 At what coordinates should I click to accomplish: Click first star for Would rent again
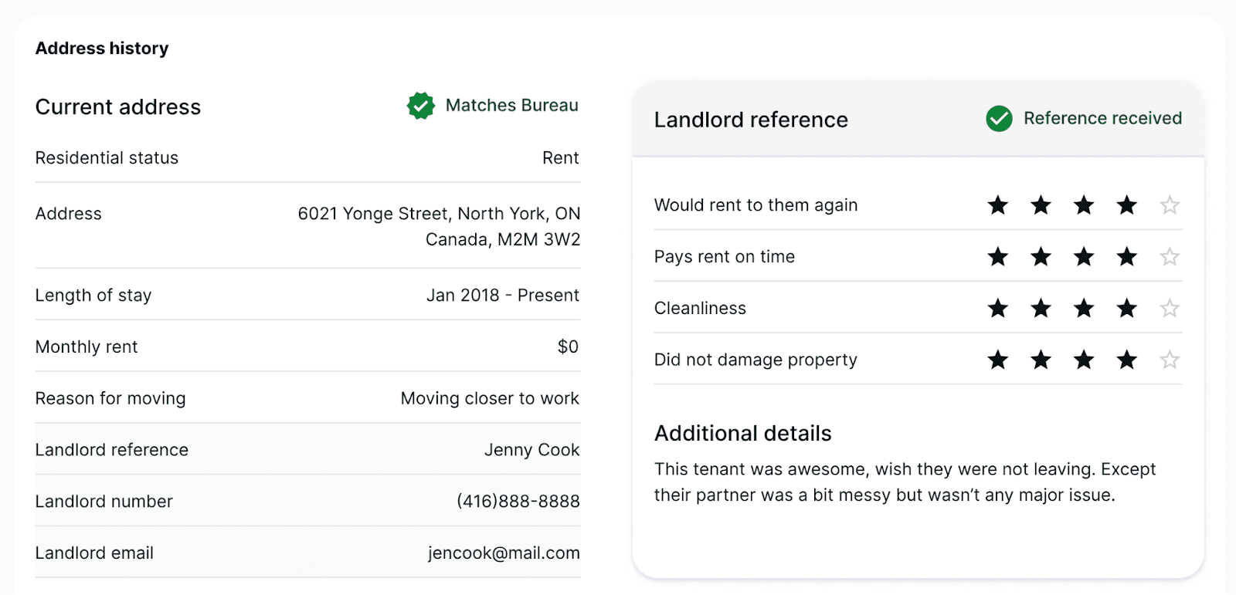[998, 205]
